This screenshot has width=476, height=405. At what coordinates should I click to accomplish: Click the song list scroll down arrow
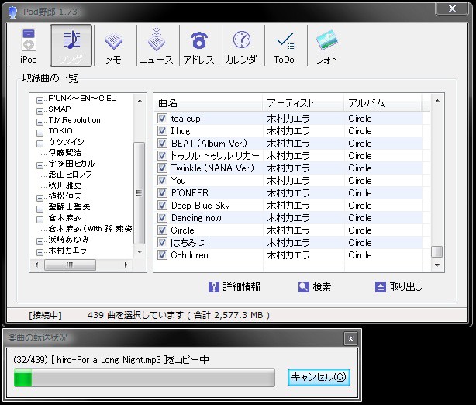(x=437, y=265)
